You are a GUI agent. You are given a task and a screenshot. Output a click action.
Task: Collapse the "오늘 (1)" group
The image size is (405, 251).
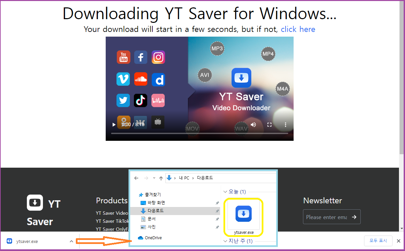225,192
